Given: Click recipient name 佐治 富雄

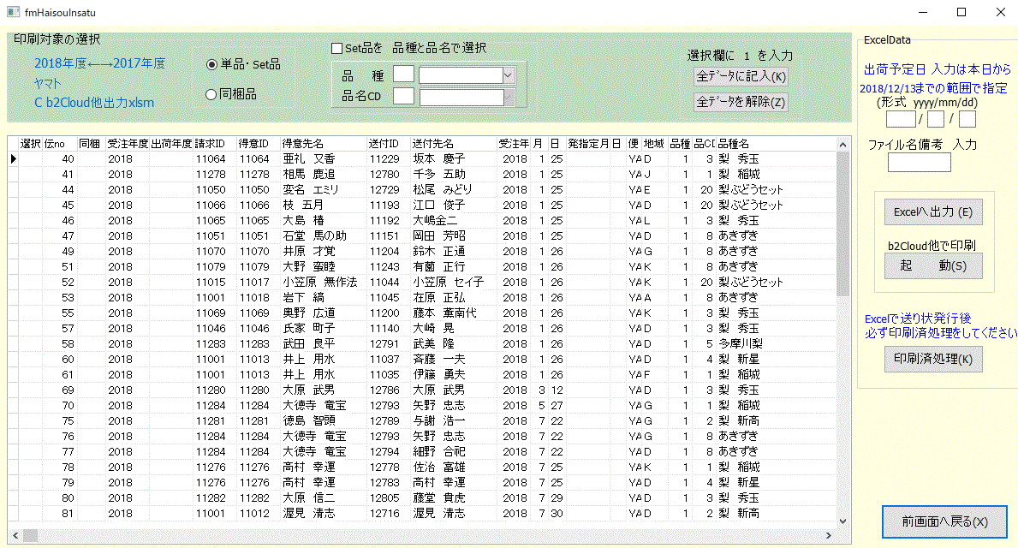Looking at the screenshot, I should [439, 468].
